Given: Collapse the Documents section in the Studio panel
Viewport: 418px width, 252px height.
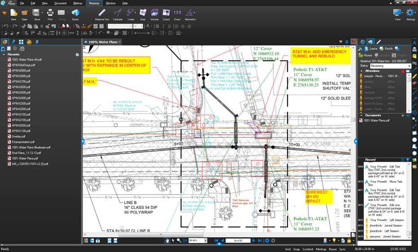Looking at the screenshot, I should [361, 115].
